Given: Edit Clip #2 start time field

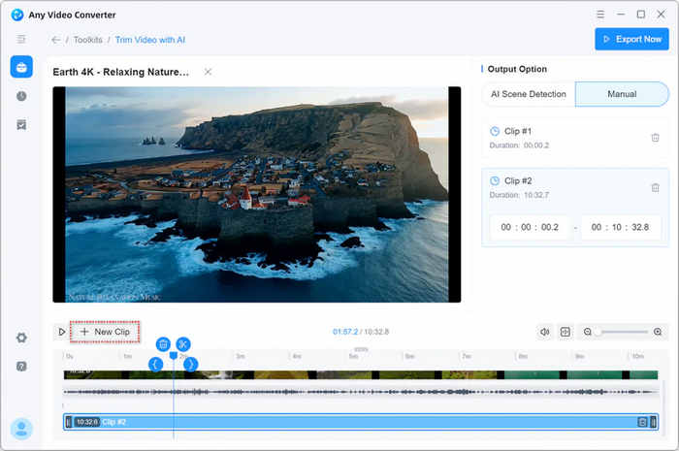Looking at the screenshot, I should (x=530, y=227).
